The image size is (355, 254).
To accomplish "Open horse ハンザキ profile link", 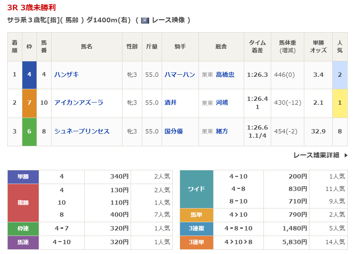I will tap(67, 75).
